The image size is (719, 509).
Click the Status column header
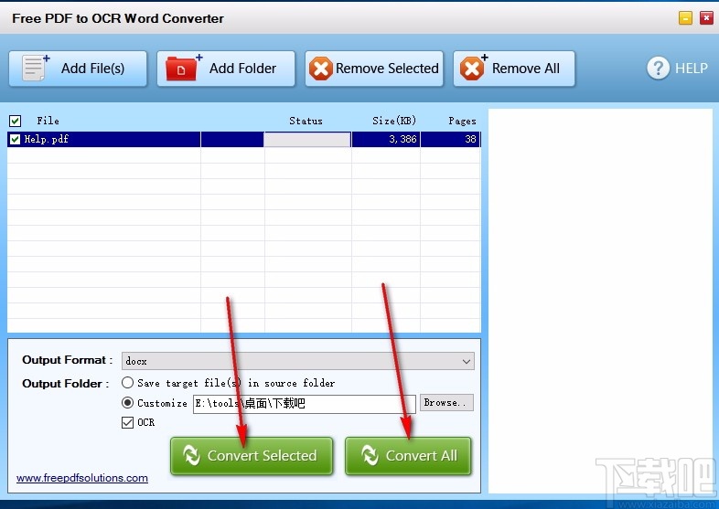pyautogui.click(x=306, y=121)
